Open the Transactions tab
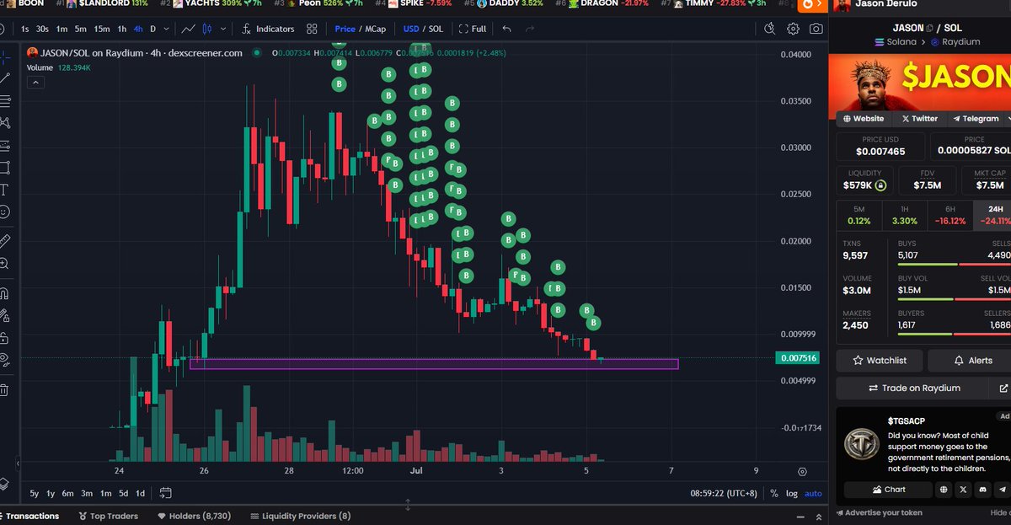 pyautogui.click(x=29, y=516)
